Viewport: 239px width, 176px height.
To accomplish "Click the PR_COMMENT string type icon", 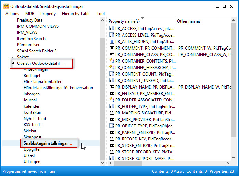I will coord(112,48).
